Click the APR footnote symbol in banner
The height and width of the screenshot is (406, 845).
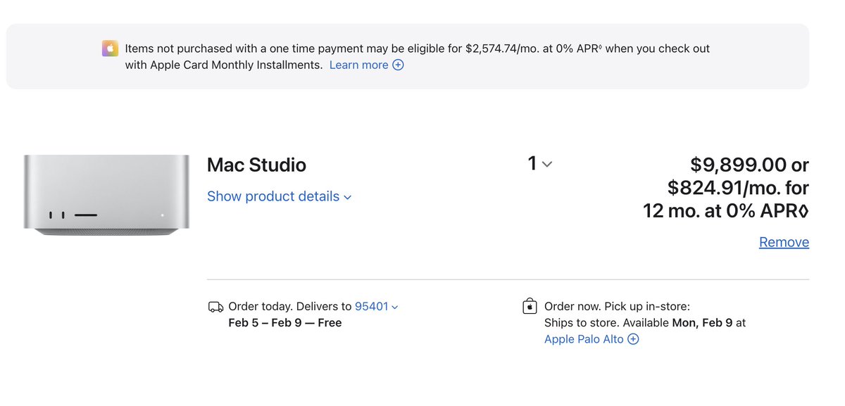click(600, 47)
